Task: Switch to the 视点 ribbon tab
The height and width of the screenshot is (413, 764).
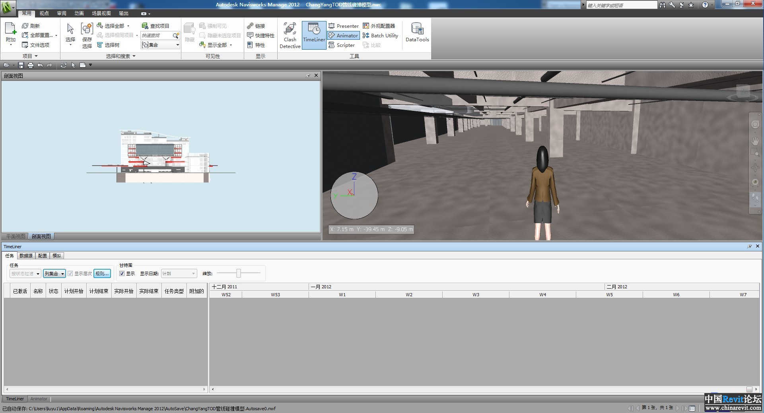Action: click(x=44, y=13)
